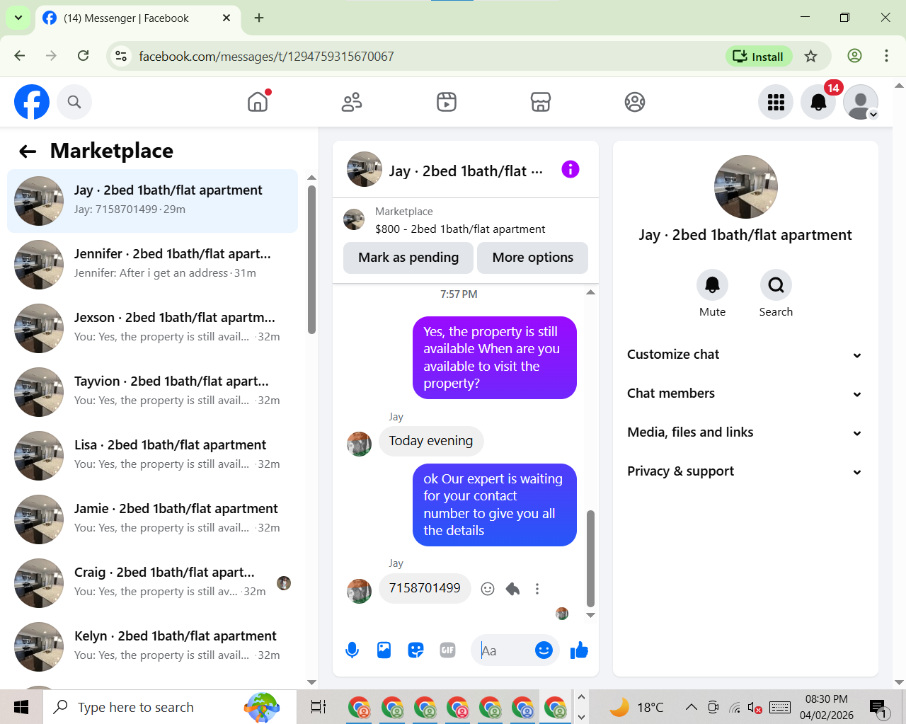Open the Chrome profile icon in toolbar
The image size is (906, 724).
[854, 56]
